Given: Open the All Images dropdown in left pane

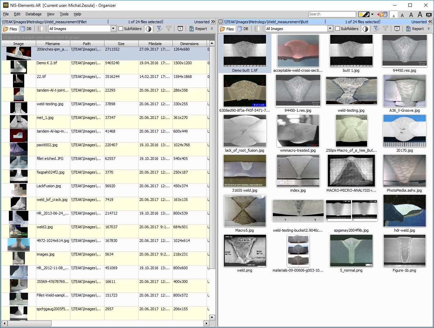Looking at the screenshot, I should [113, 29].
